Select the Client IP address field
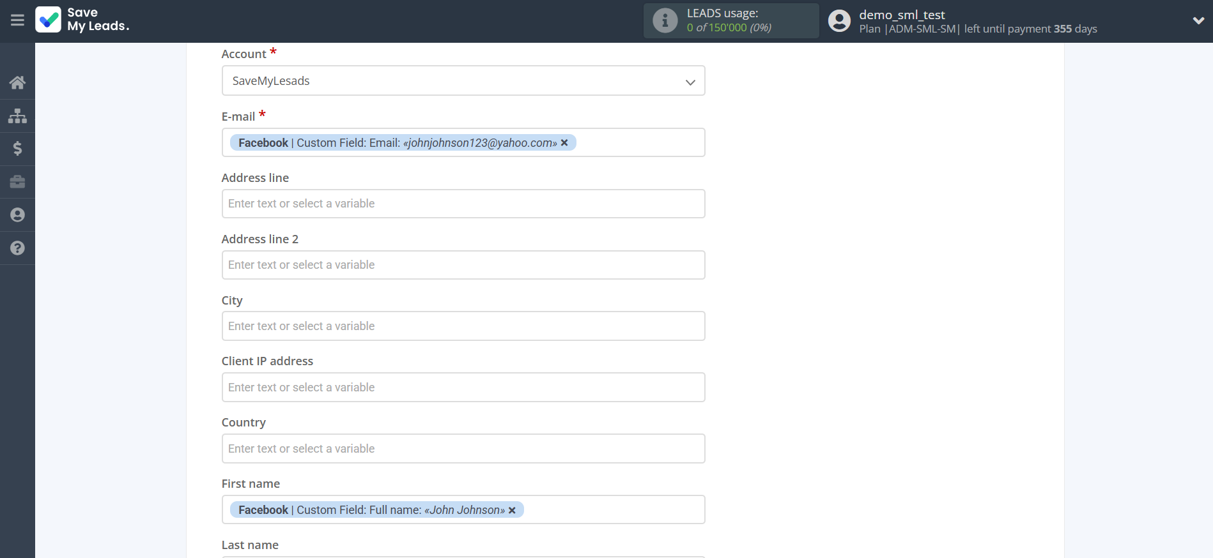Screen dimensions: 1213x558 click(x=463, y=388)
